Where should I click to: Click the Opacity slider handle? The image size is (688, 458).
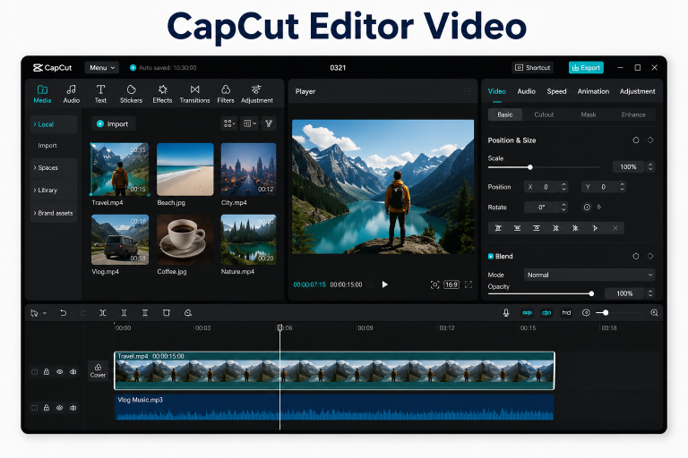(591, 293)
